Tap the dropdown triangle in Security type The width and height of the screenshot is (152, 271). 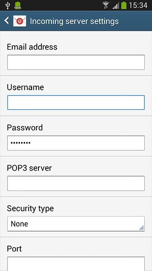click(x=141, y=228)
